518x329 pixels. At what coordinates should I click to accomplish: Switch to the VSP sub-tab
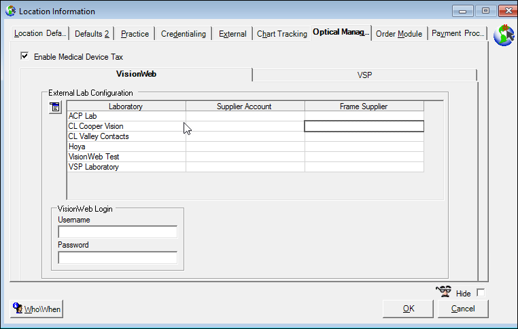point(365,75)
